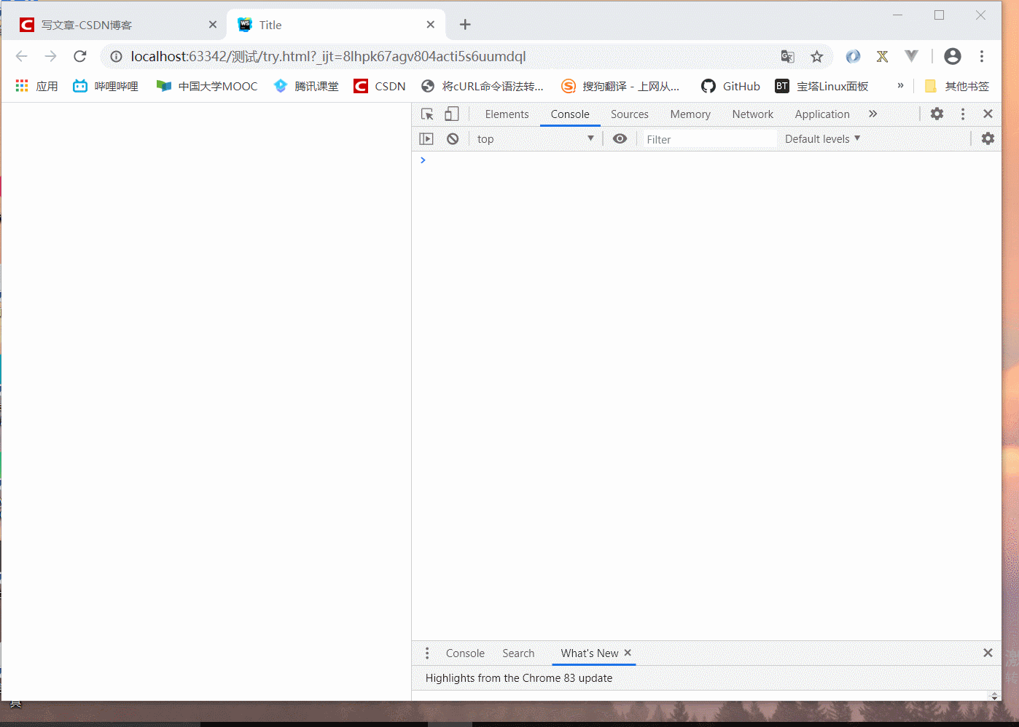This screenshot has width=1019, height=727.
Task: Open the 哔哩哔哩 bookmark
Action: [x=106, y=86]
